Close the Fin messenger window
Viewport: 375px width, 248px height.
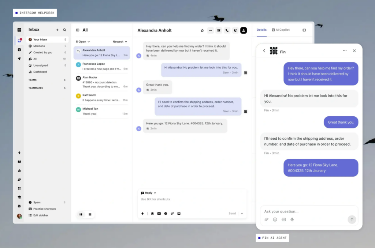coord(354,50)
